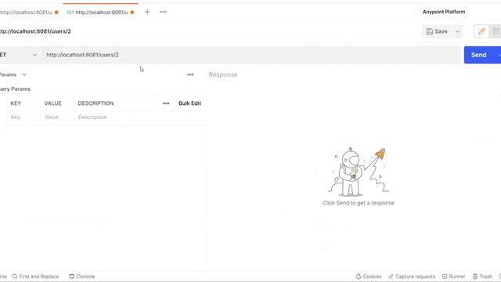Open the Console panel
Viewport: 501px width, 282px height.
pyautogui.click(x=82, y=277)
